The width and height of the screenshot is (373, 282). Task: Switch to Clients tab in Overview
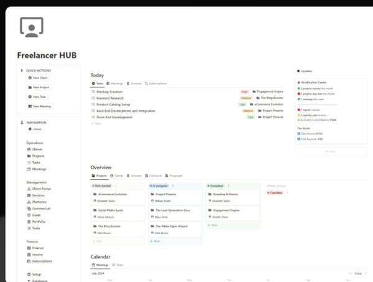pyautogui.click(x=117, y=176)
